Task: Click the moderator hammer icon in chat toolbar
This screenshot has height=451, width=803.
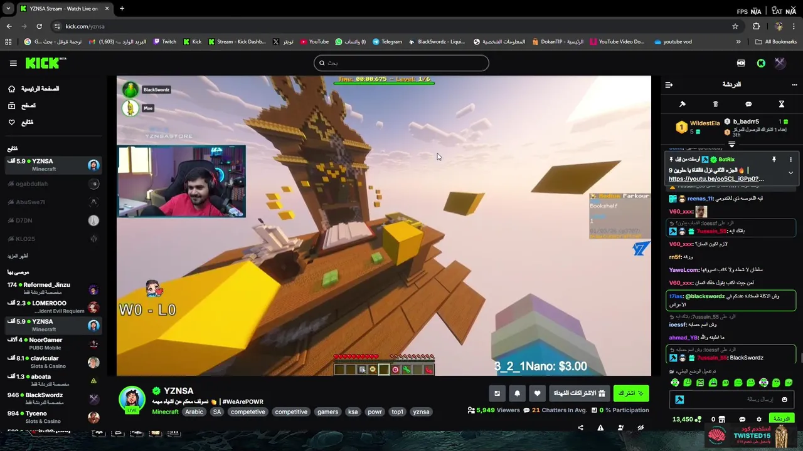Action: pos(683,104)
